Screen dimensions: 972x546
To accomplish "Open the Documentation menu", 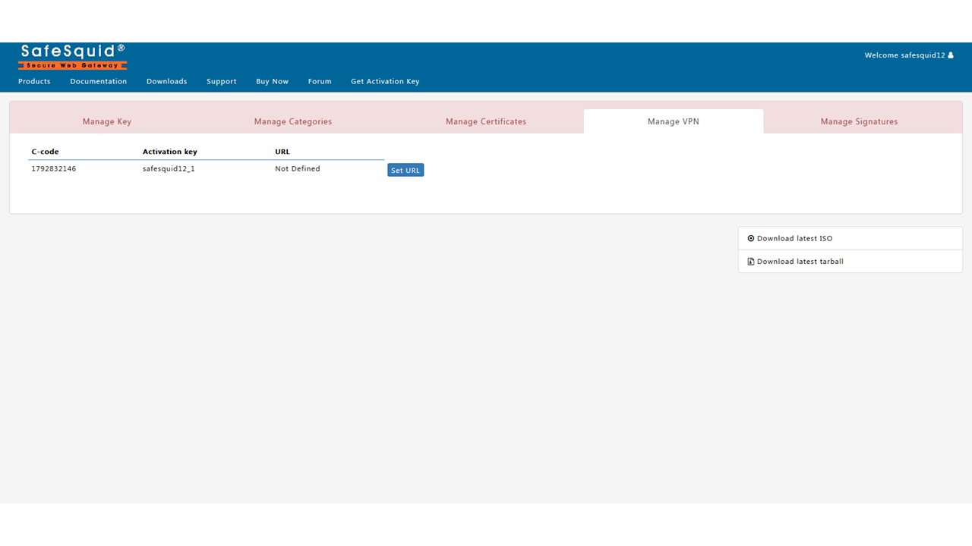I will tap(99, 81).
